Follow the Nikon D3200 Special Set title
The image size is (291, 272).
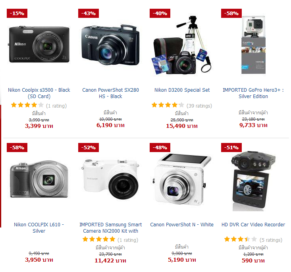[182, 90]
